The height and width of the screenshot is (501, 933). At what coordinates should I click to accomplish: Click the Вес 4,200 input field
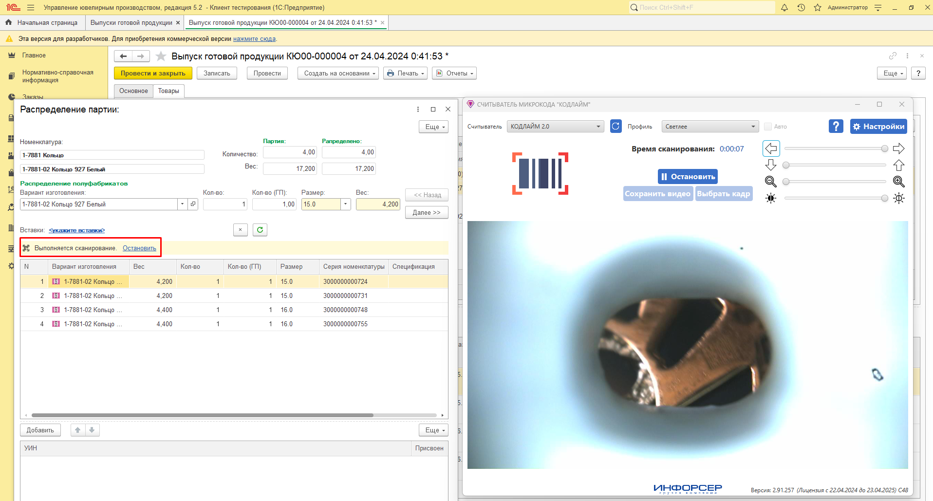[x=378, y=204]
